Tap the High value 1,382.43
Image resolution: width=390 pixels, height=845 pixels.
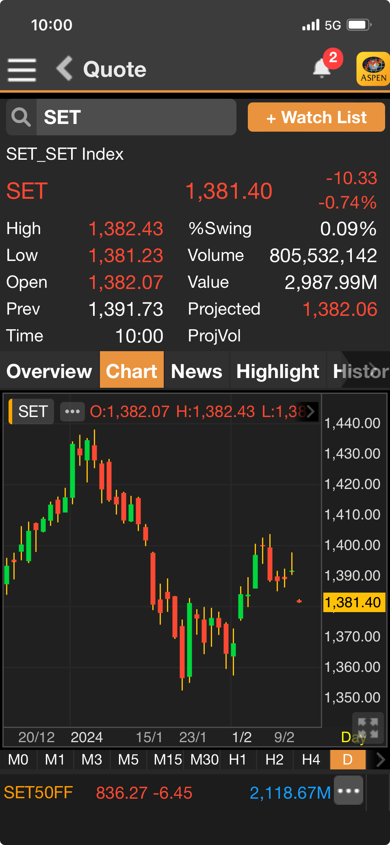point(126,229)
